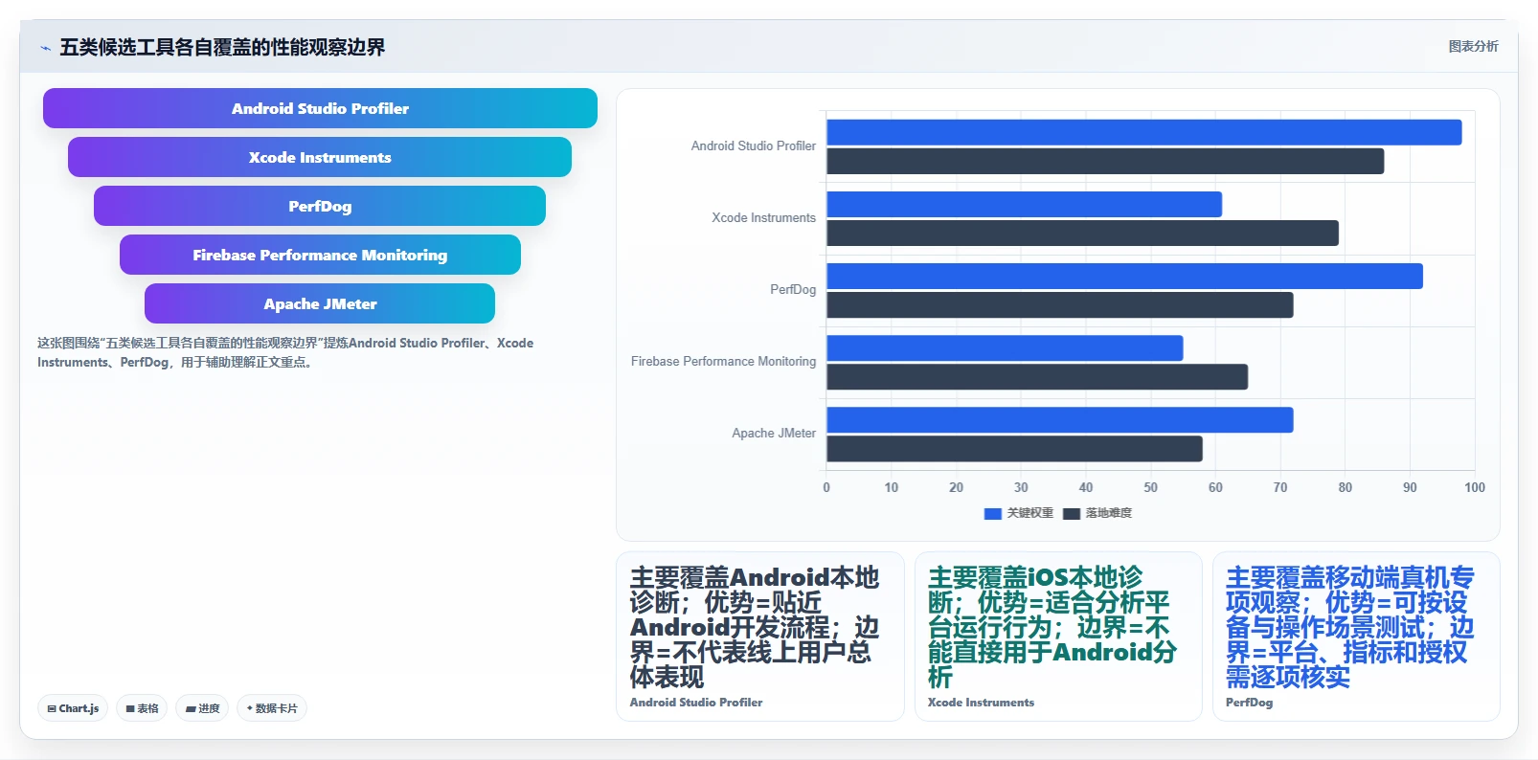Click the green 主要覆盖iOS本地诊断 card text

click(1052, 627)
